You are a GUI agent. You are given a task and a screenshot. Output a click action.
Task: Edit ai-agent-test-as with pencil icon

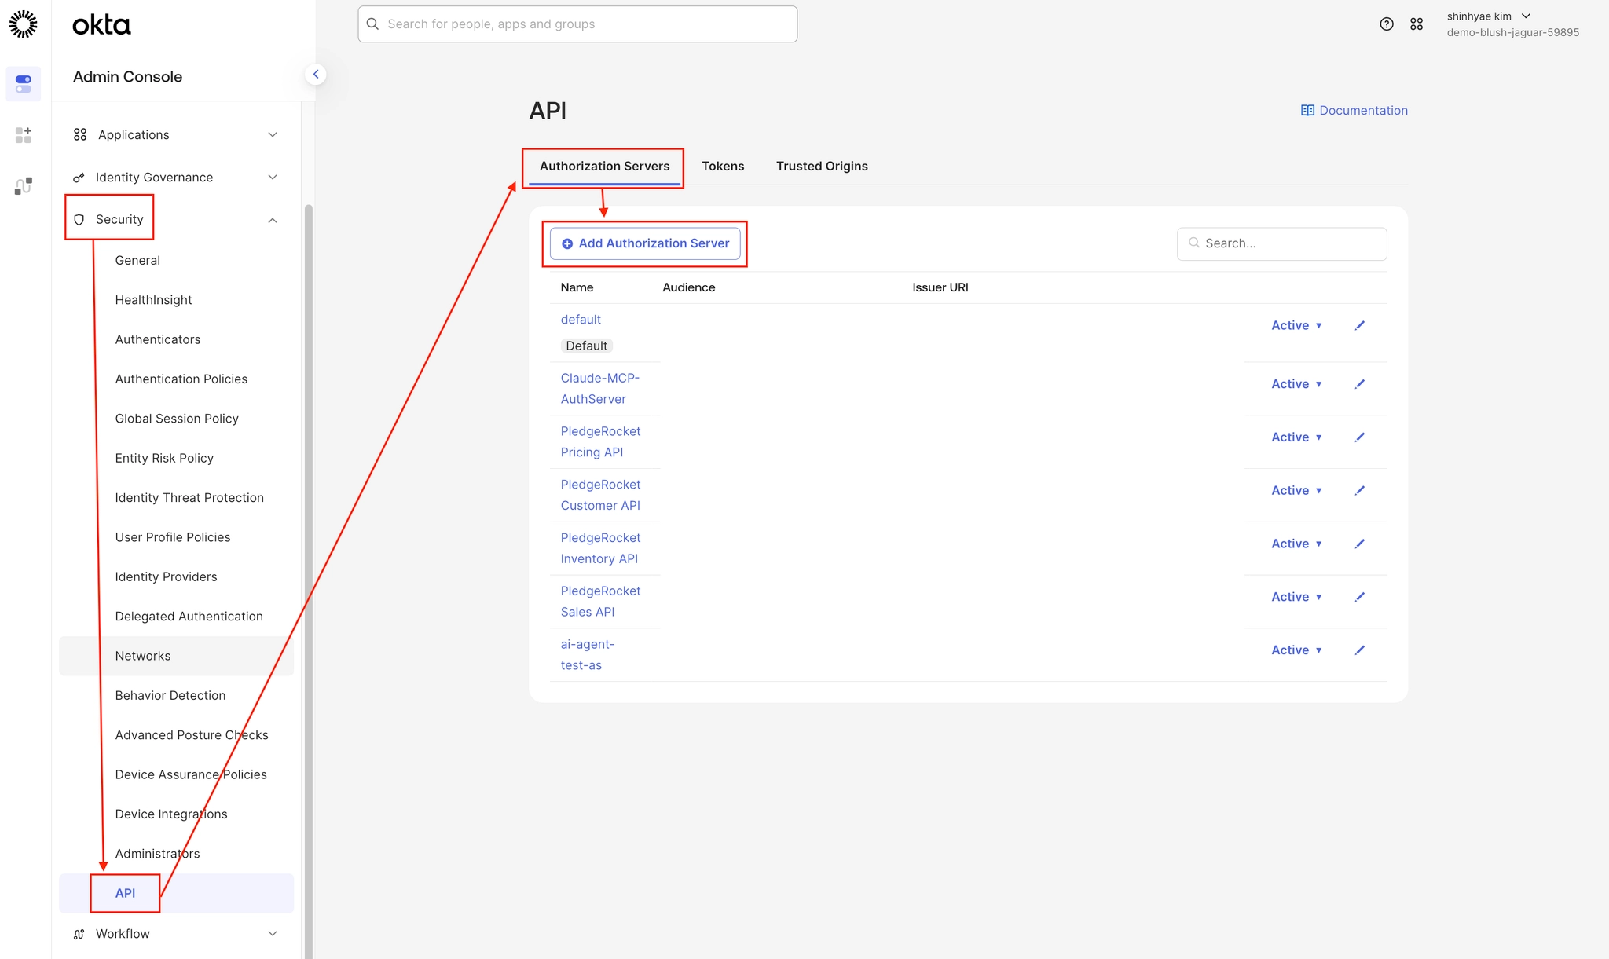point(1360,650)
